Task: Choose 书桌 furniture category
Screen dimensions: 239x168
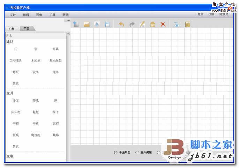Action: [36, 124]
